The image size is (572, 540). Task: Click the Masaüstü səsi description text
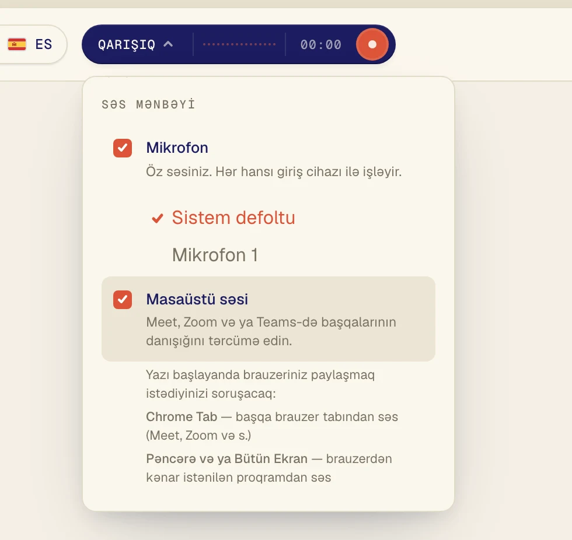coord(271,331)
